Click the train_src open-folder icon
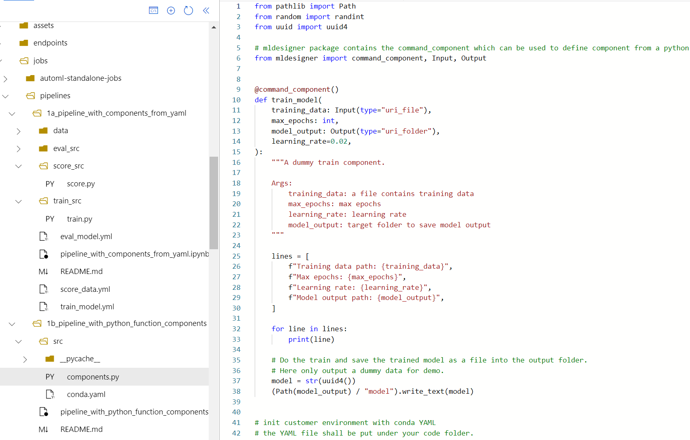690x440 pixels. 43,201
